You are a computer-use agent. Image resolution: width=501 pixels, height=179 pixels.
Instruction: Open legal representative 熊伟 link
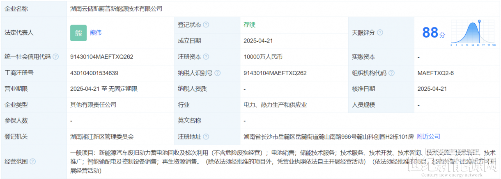point(96,33)
